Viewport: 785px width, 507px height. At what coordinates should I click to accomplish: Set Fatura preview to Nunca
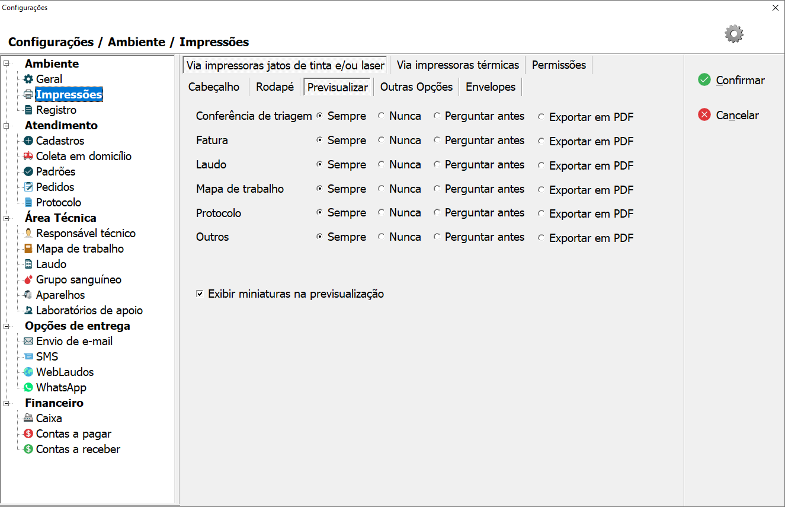point(381,141)
